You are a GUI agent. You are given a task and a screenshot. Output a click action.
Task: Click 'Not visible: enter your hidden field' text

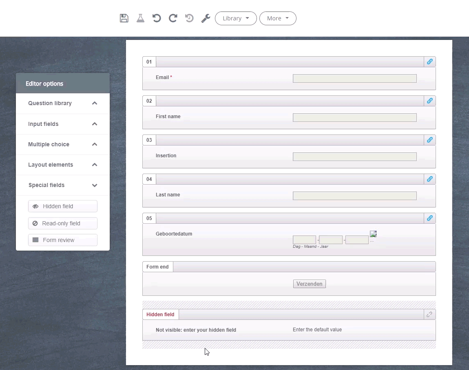click(196, 330)
